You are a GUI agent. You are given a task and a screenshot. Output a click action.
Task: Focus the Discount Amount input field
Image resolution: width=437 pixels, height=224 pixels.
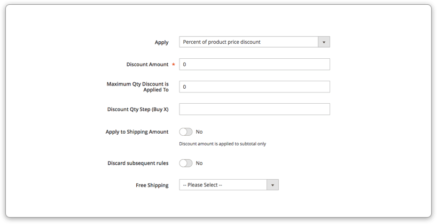click(254, 65)
